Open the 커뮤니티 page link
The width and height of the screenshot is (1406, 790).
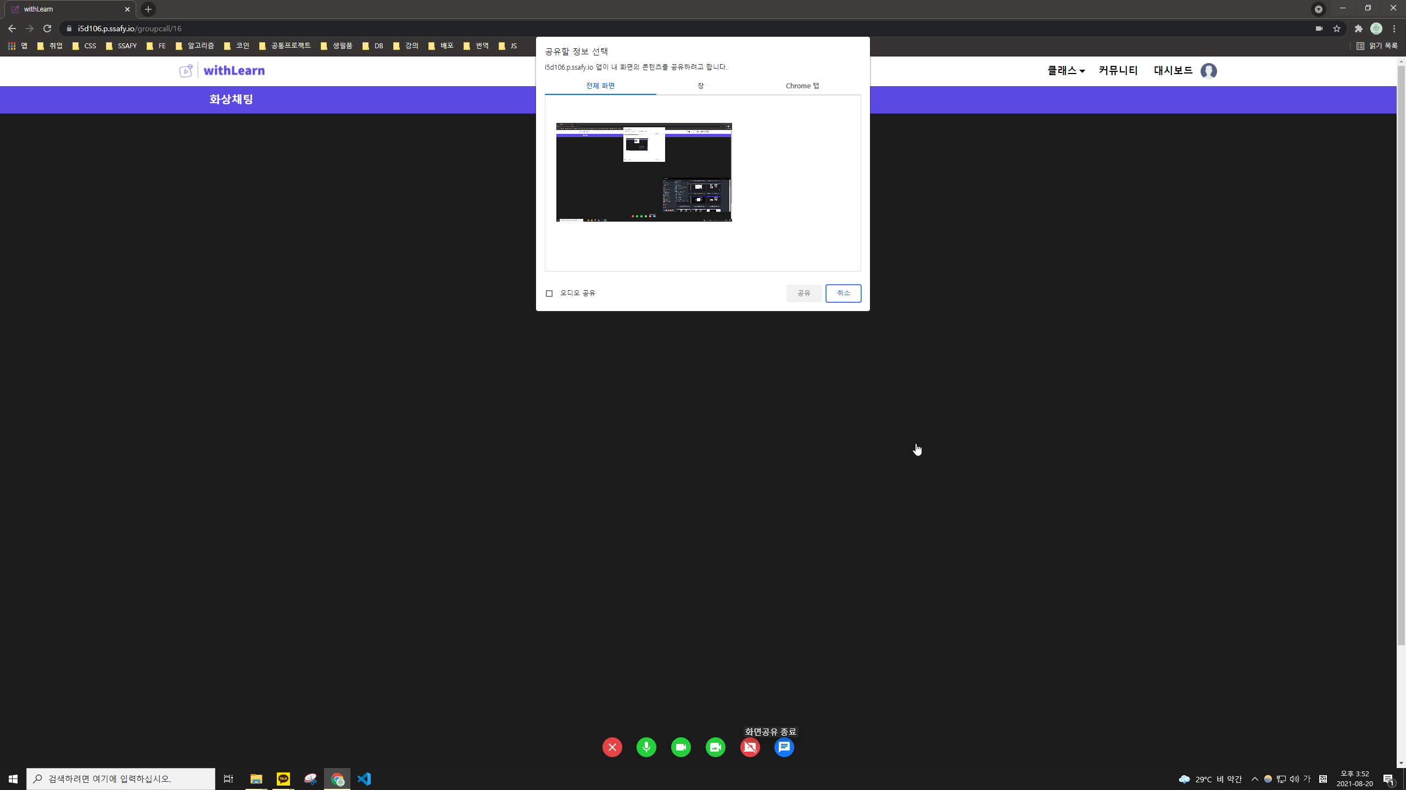click(1118, 71)
